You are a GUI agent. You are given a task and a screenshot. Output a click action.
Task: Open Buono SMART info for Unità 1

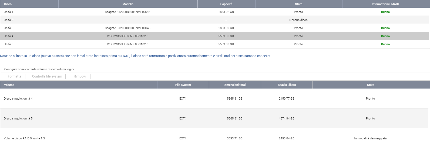coord(385,12)
